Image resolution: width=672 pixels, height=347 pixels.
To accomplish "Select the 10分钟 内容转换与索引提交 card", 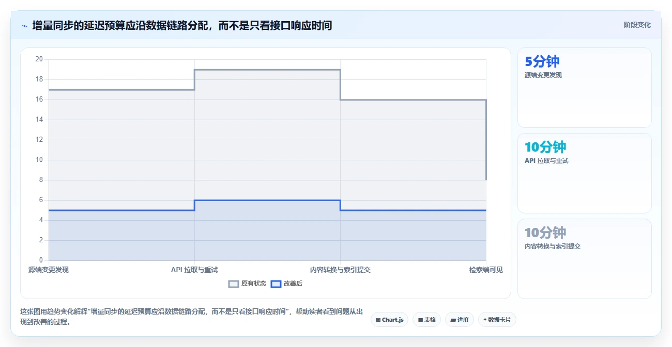I will 584,259.
